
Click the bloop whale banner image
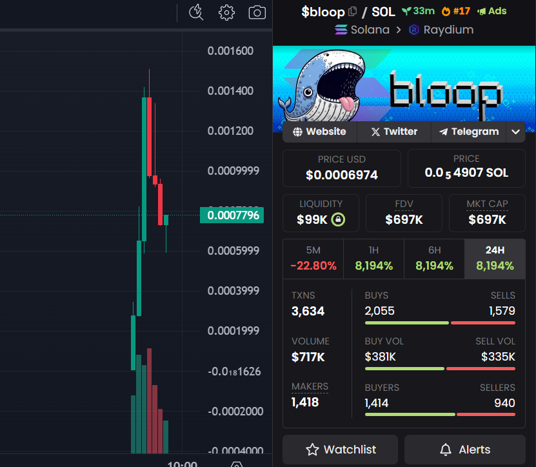[404, 84]
